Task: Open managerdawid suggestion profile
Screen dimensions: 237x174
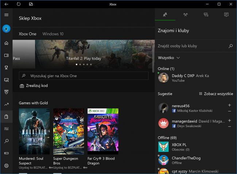Action: [192, 123]
